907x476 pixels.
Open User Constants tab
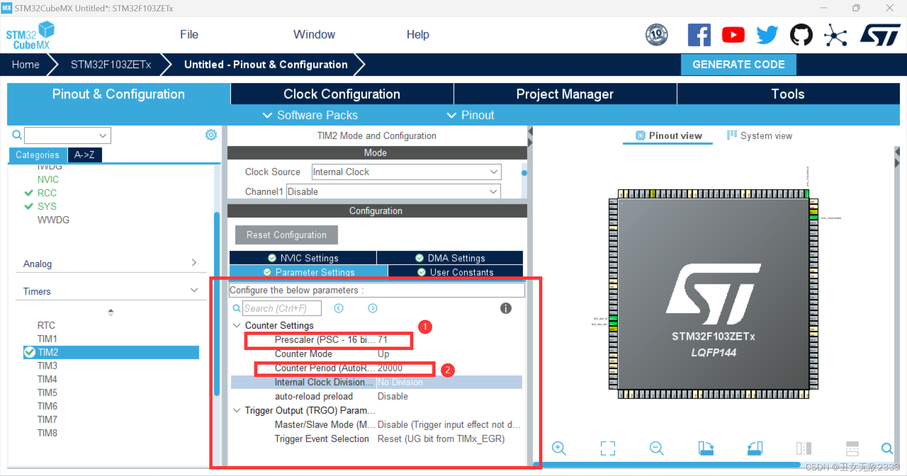click(x=455, y=272)
